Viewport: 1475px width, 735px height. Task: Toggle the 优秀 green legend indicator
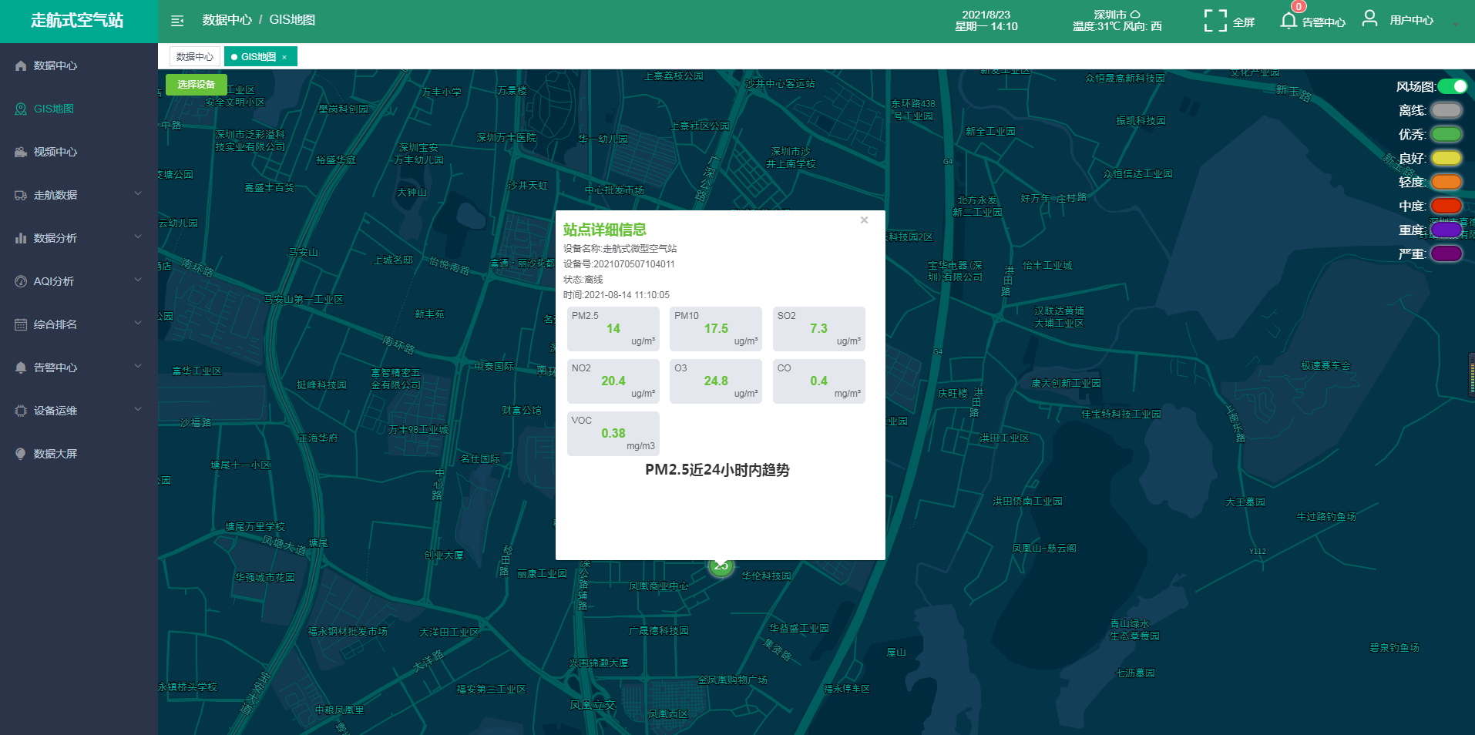pyautogui.click(x=1446, y=134)
